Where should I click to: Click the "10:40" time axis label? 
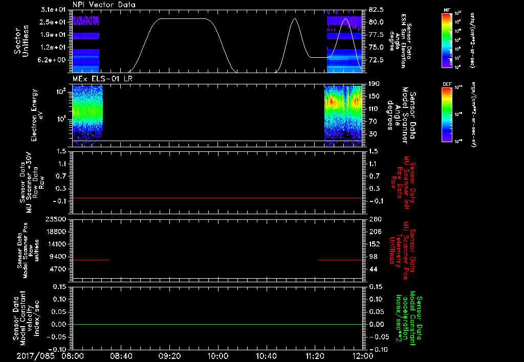coord(266,356)
